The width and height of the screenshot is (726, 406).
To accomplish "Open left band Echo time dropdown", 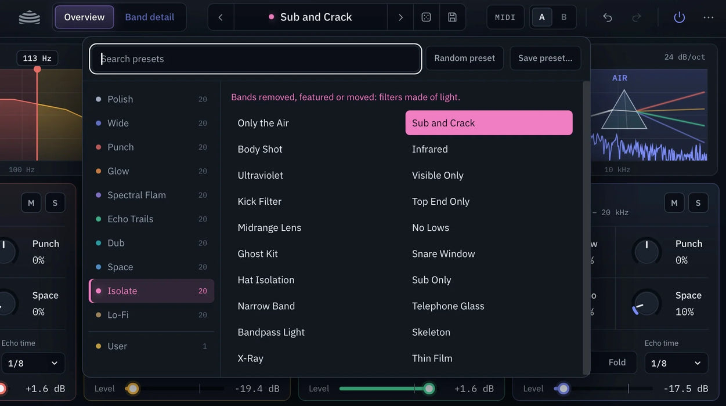I will click(32, 363).
